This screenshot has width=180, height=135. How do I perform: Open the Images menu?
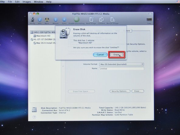point(27,2)
